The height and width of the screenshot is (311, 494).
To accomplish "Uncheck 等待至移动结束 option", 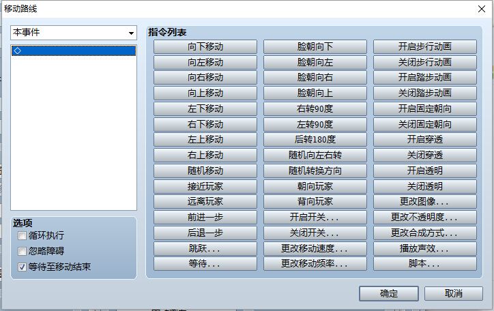I will pyautogui.click(x=22, y=267).
